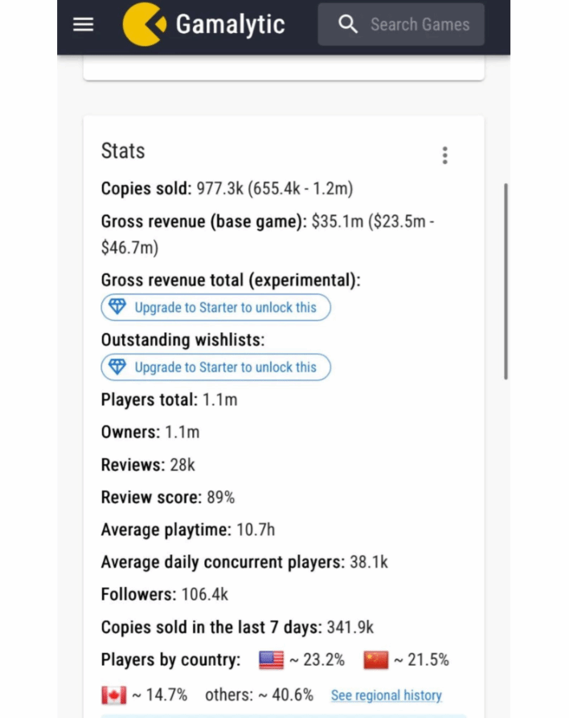Click the yellow Pac-Man Gamalytic logo
569x718 pixels.
pyautogui.click(x=144, y=25)
